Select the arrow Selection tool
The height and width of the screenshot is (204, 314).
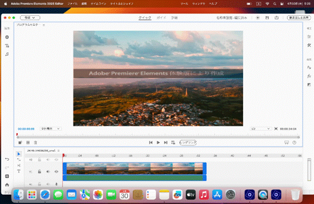click(x=19, y=154)
